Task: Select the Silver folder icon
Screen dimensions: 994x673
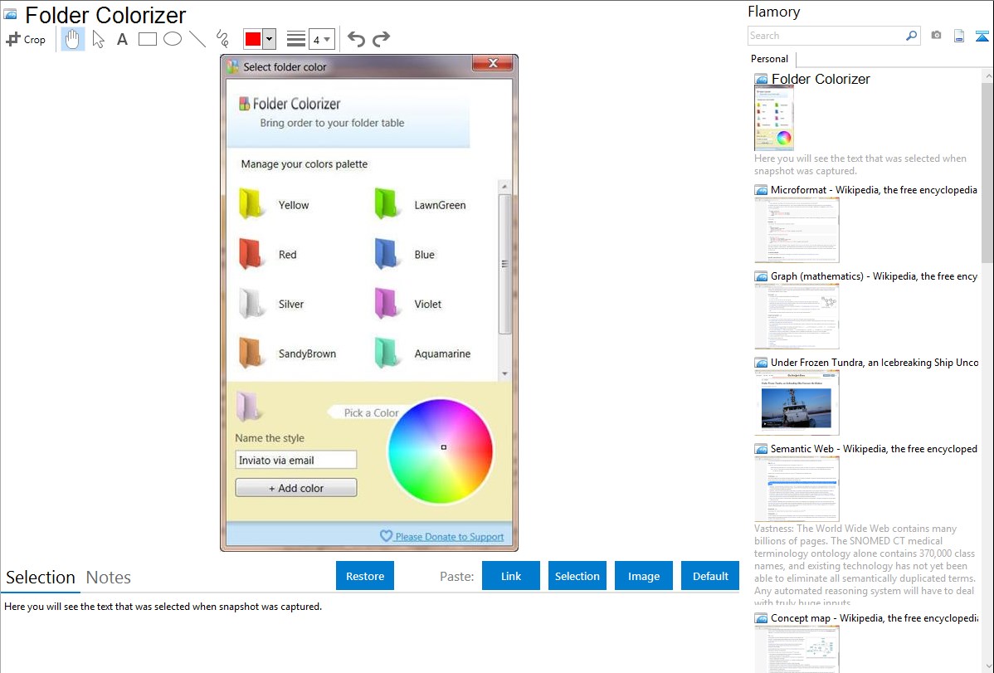Action: pyautogui.click(x=251, y=303)
